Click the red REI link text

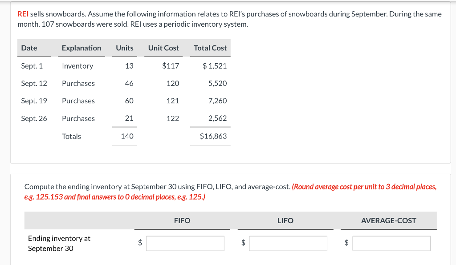tap(23, 14)
